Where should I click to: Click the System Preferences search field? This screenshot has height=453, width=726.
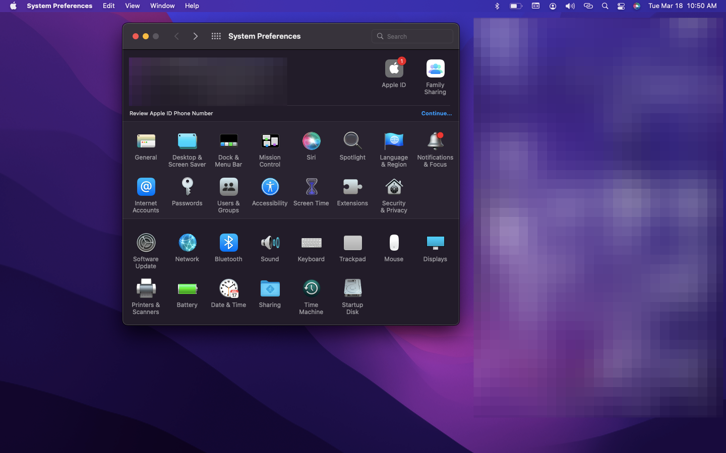tap(412, 36)
